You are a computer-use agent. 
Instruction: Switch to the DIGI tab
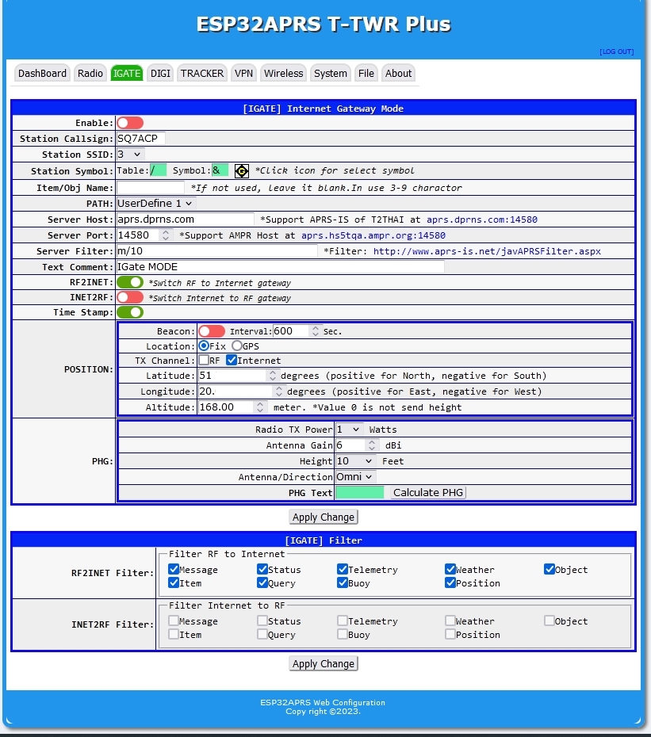coord(160,74)
